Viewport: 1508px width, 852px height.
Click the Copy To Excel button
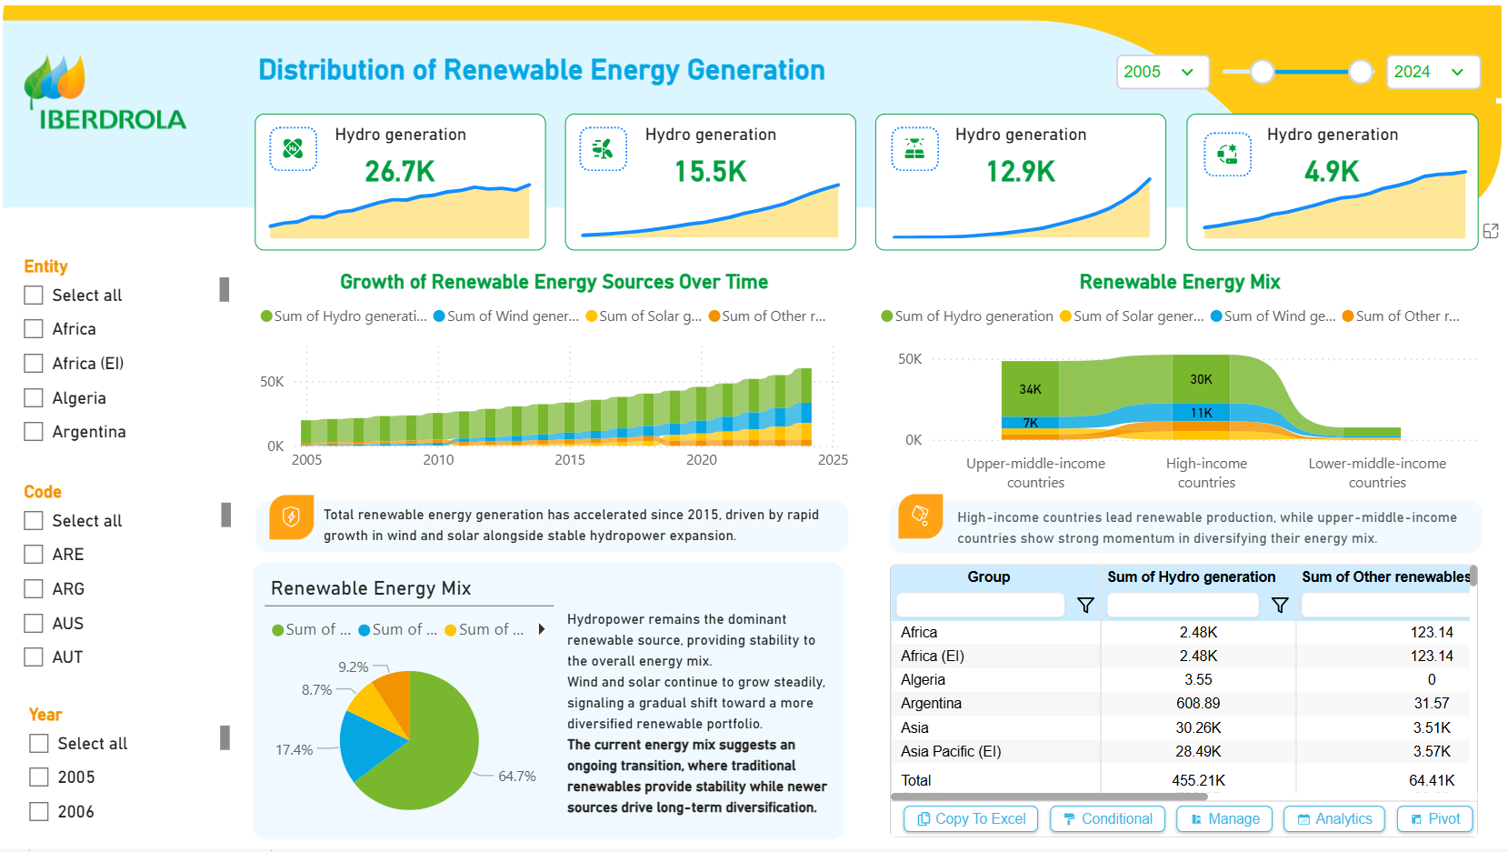[x=971, y=819]
